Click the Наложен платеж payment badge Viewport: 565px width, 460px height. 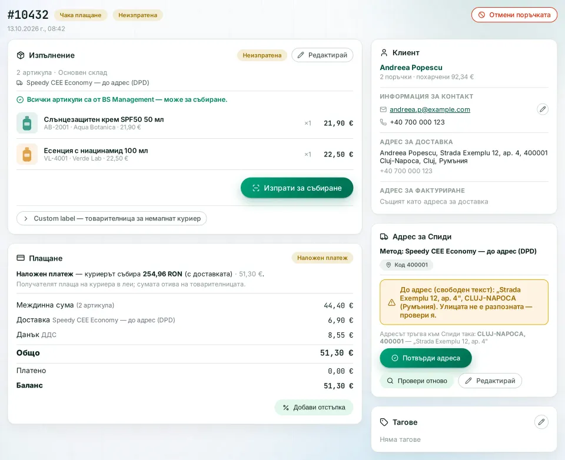(x=322, y=258)
